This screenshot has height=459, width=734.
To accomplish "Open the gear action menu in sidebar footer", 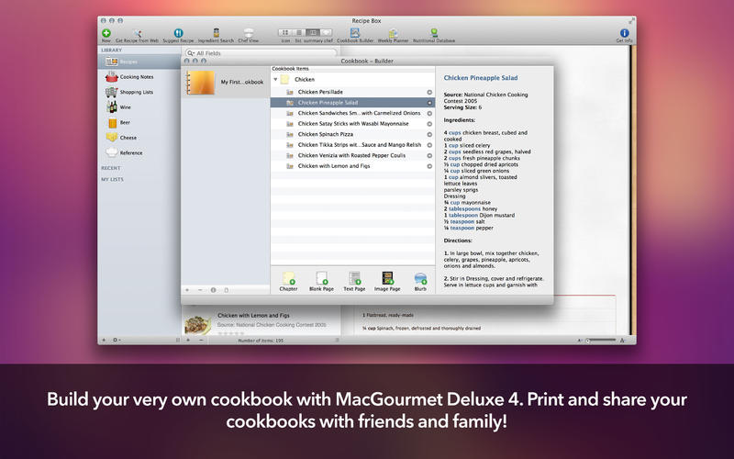I will click(x=117, y=340).
